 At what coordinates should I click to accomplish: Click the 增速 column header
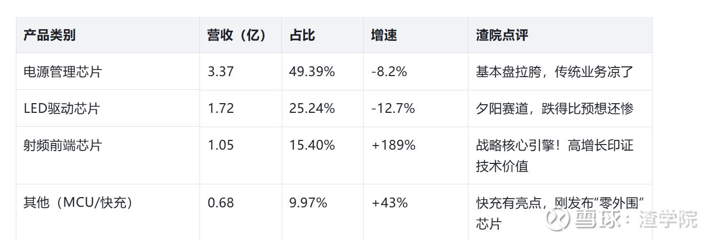[x=384, y=35]
